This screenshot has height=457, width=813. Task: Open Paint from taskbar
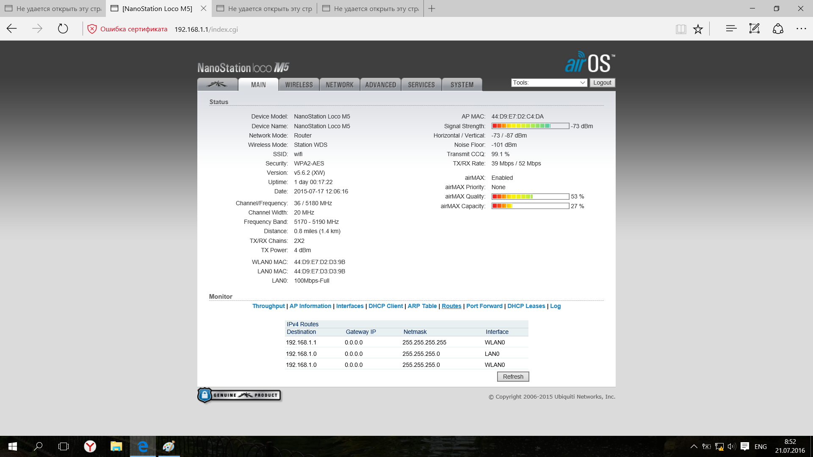pyautogui.click(x=169, y=446)
